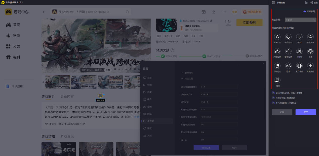
Task: Select the 键盘视角 tool
Action: (288, 51)
